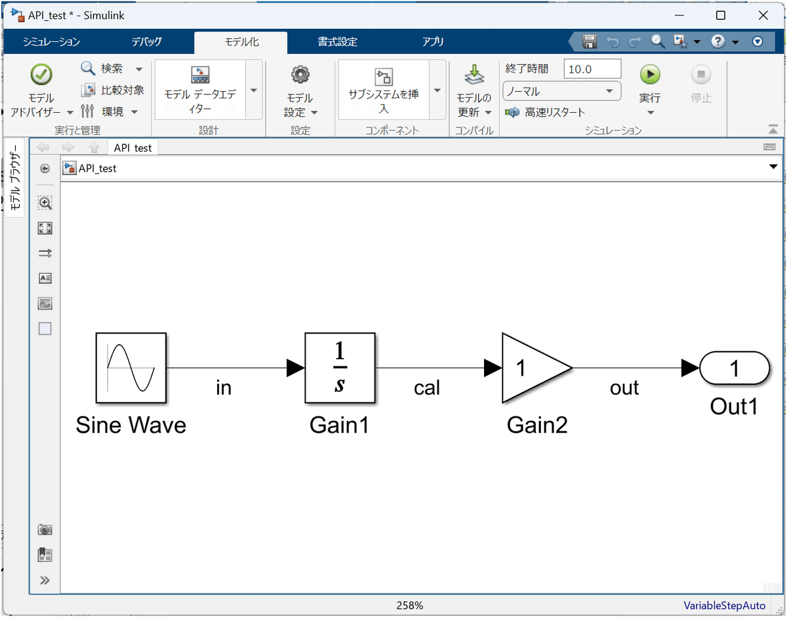Click the screenshot camera icon near the bottom palette
The height and width of the screenshot is (617, 787).
[45, 529]
